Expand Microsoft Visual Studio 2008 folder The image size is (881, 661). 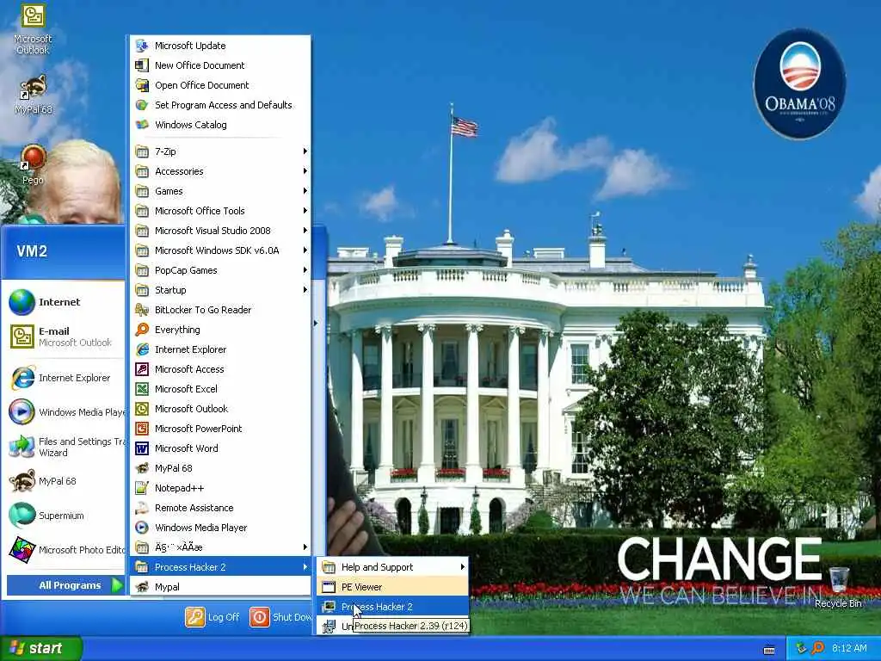point(221,231)
